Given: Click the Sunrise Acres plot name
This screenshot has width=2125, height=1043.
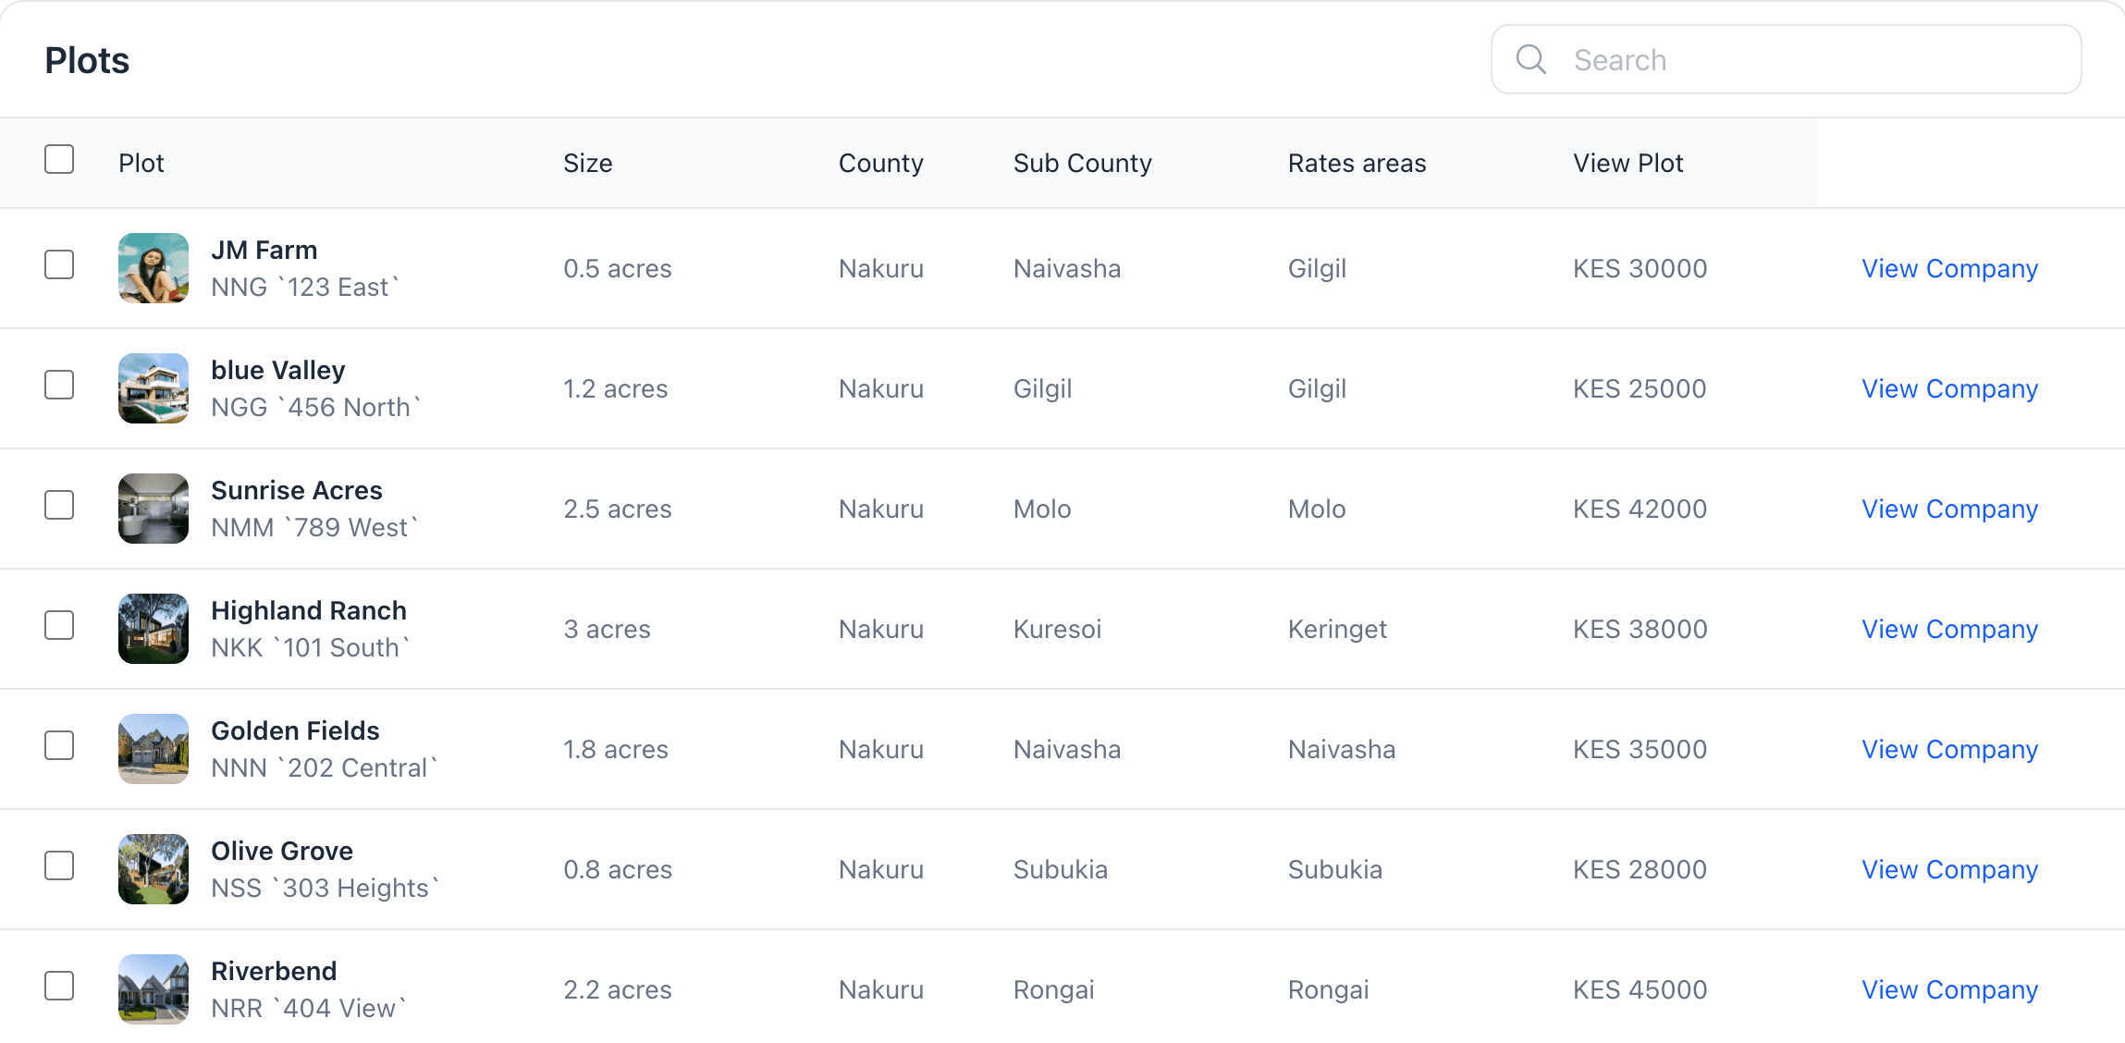Looking at the screenshot, I should (297, 490).
